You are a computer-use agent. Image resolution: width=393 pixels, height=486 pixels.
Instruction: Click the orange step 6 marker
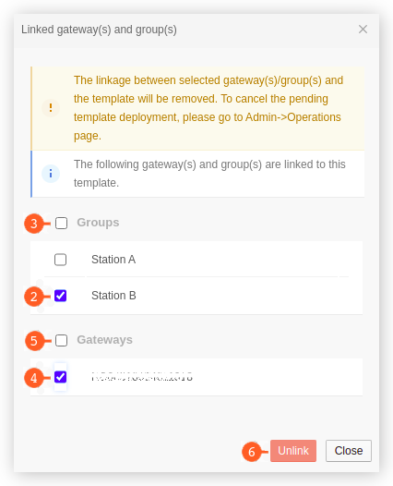pyautogui.click(x=251, y=452)
